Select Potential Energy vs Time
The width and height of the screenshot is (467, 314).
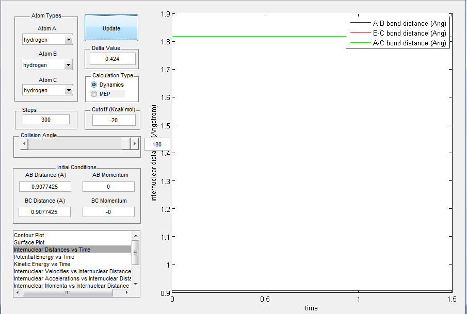click(x=72, y=257)
